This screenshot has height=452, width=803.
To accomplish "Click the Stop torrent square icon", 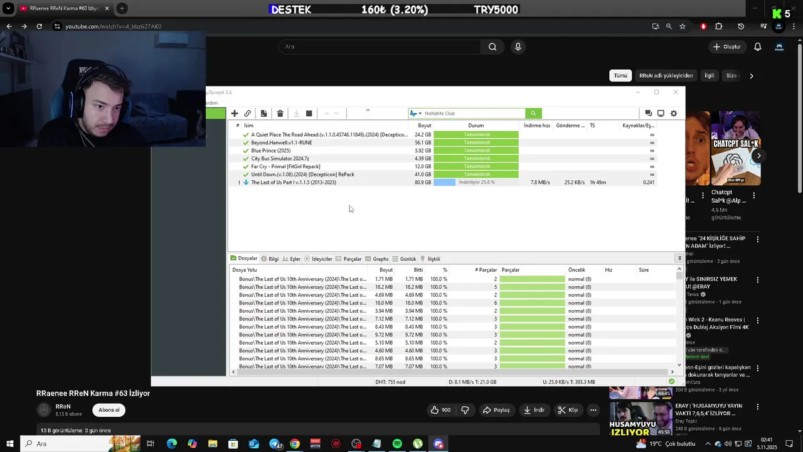I will click(x=309, y=114).
